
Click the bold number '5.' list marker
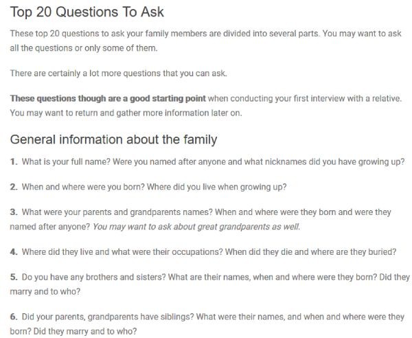tap(14, 277)
